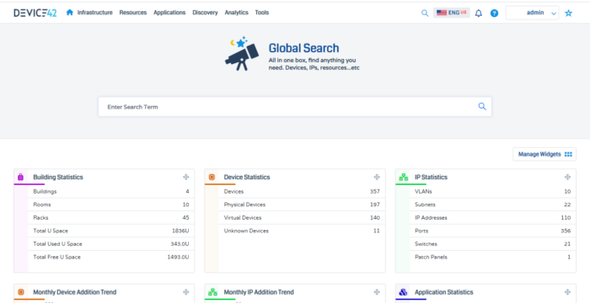Viewport: 590px width, 303px height.
Task: Open the Infrastructure menu
Action: (94, 13)
